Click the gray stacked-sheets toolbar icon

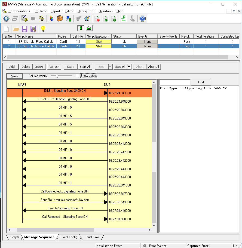pos(15,19)
